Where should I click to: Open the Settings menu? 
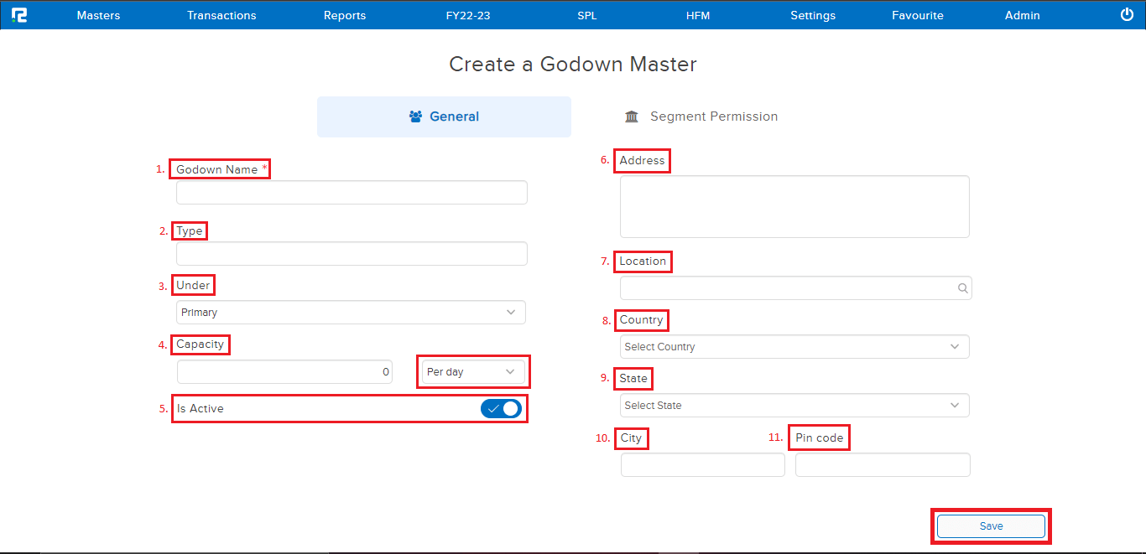813,15
